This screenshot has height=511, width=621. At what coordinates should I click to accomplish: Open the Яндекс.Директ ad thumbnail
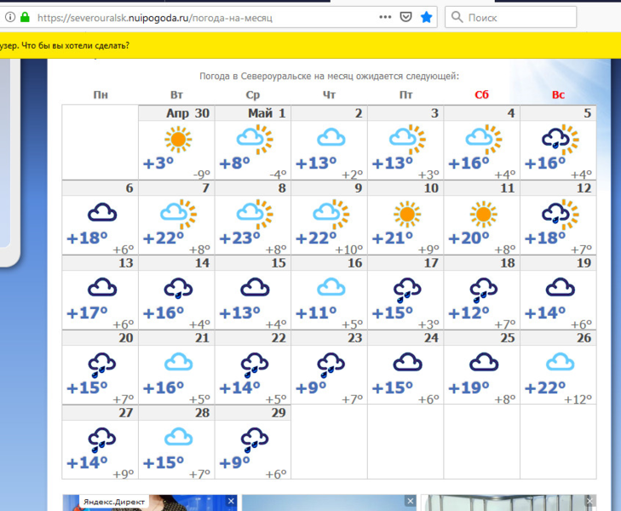(x=150, y=502)
